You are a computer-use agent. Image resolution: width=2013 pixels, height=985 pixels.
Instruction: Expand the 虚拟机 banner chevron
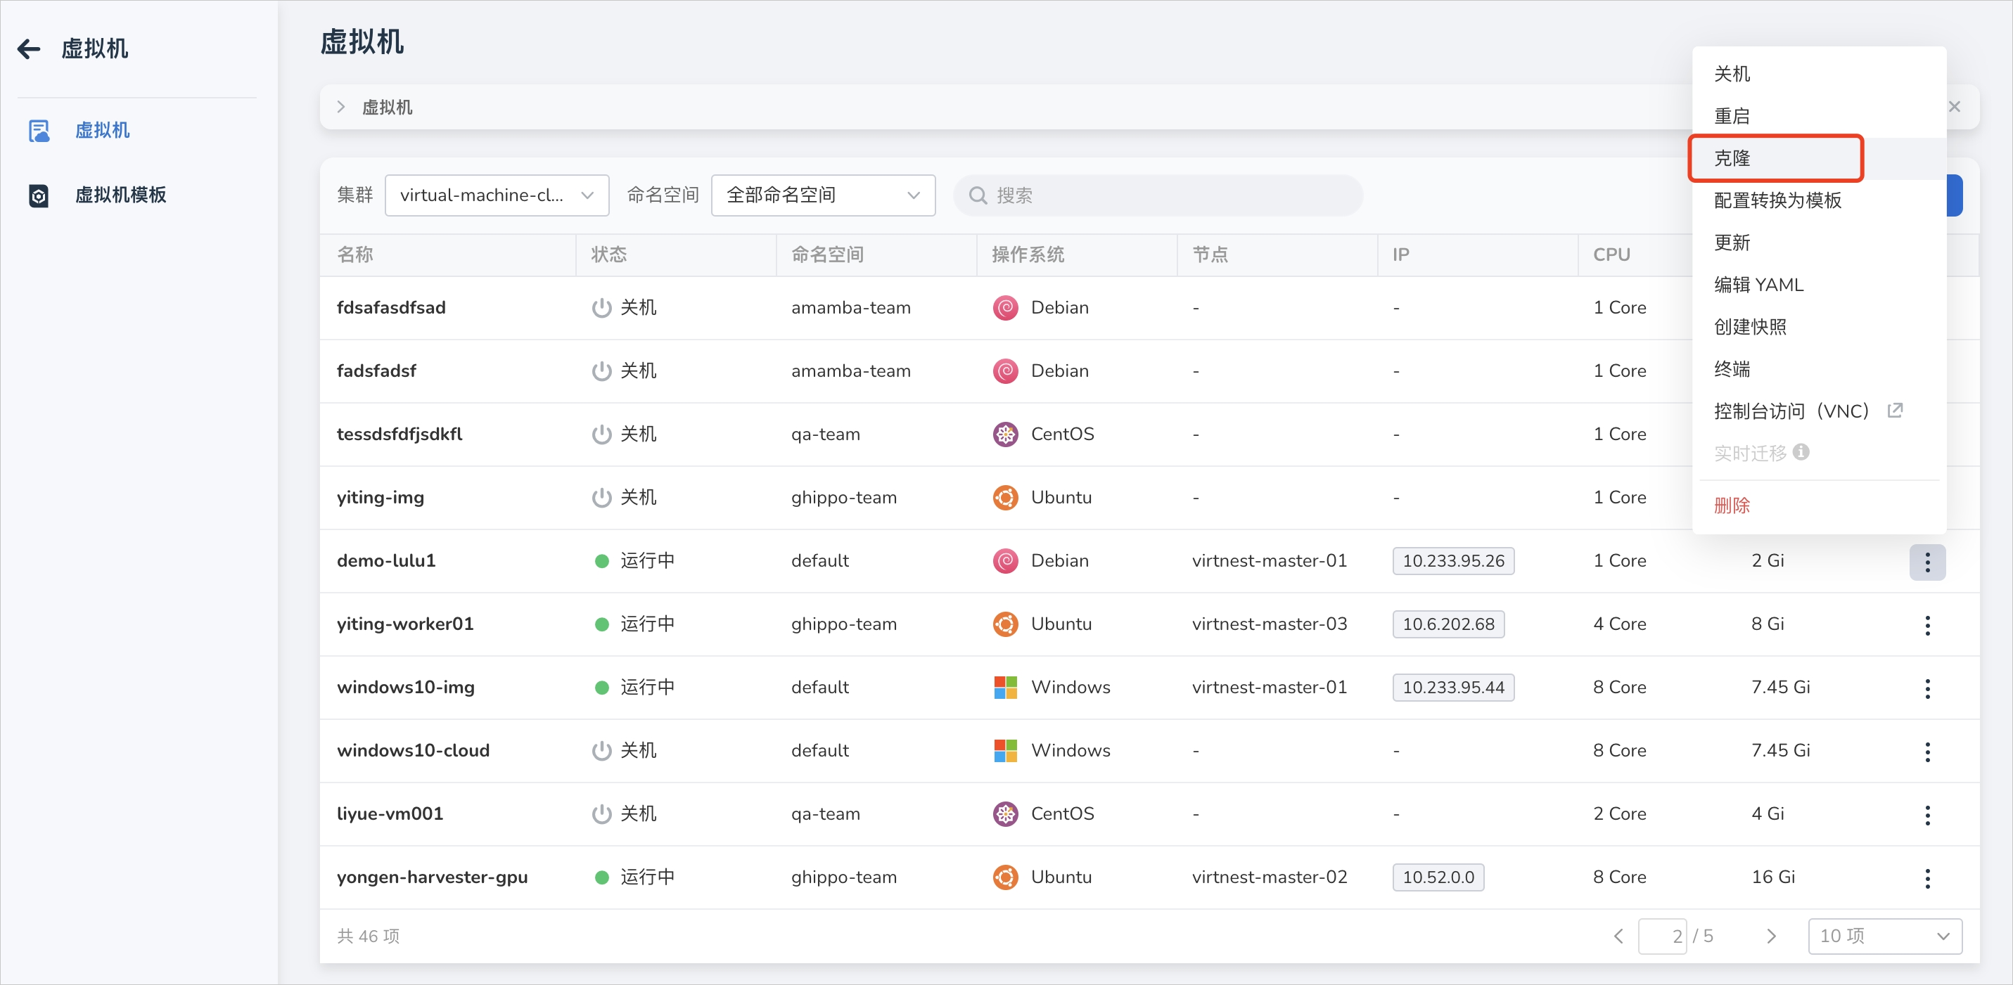[x=340, y=107]
